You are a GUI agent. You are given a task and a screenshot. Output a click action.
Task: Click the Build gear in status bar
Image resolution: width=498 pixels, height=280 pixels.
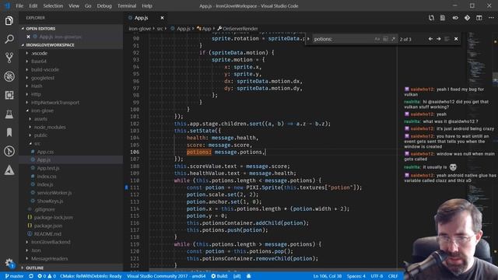pyautogui.click(x=219, y=276)
